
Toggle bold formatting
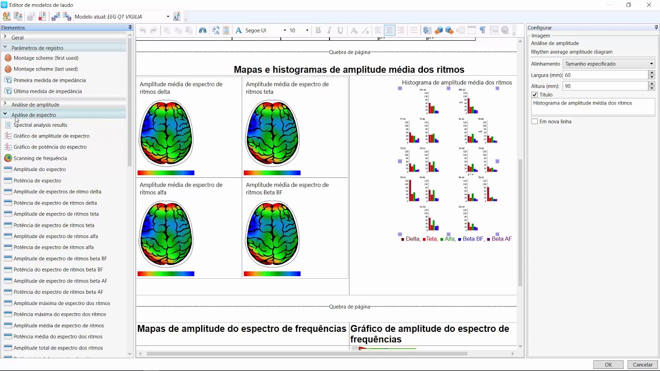[x=318, y=30]
